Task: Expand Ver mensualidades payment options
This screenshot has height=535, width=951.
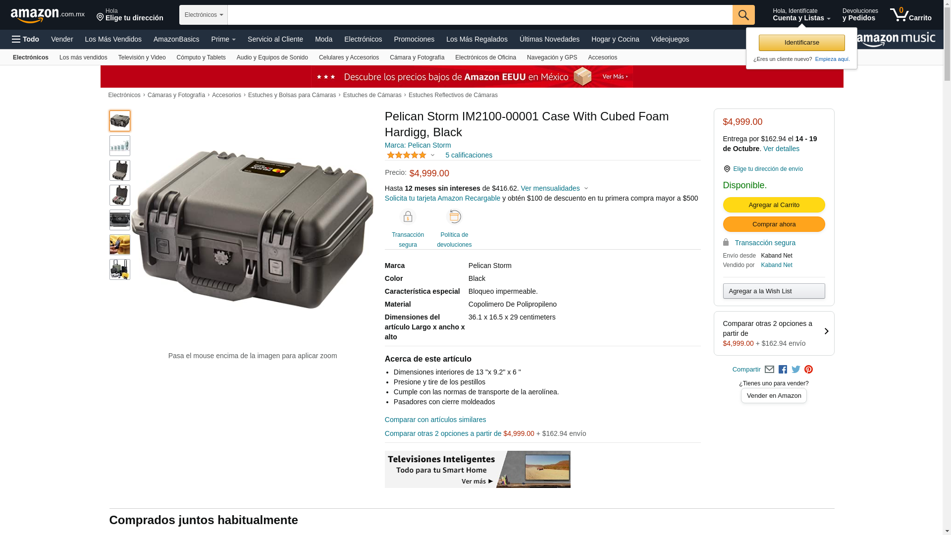Action: coord(554,188)
